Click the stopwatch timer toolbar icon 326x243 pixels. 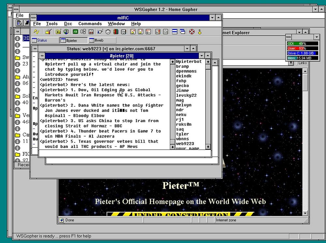point(108,32)
